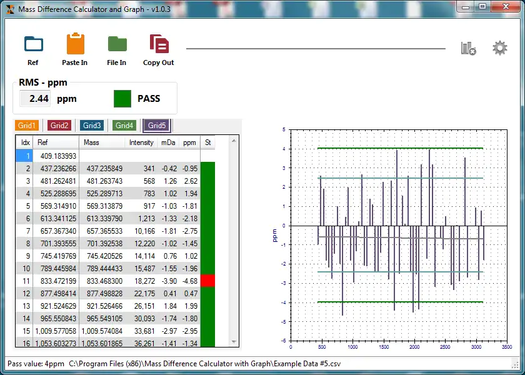Viewport: 525px width, 375px height.
Task: Click mDa value -2.97
Action: pos(168,331)
